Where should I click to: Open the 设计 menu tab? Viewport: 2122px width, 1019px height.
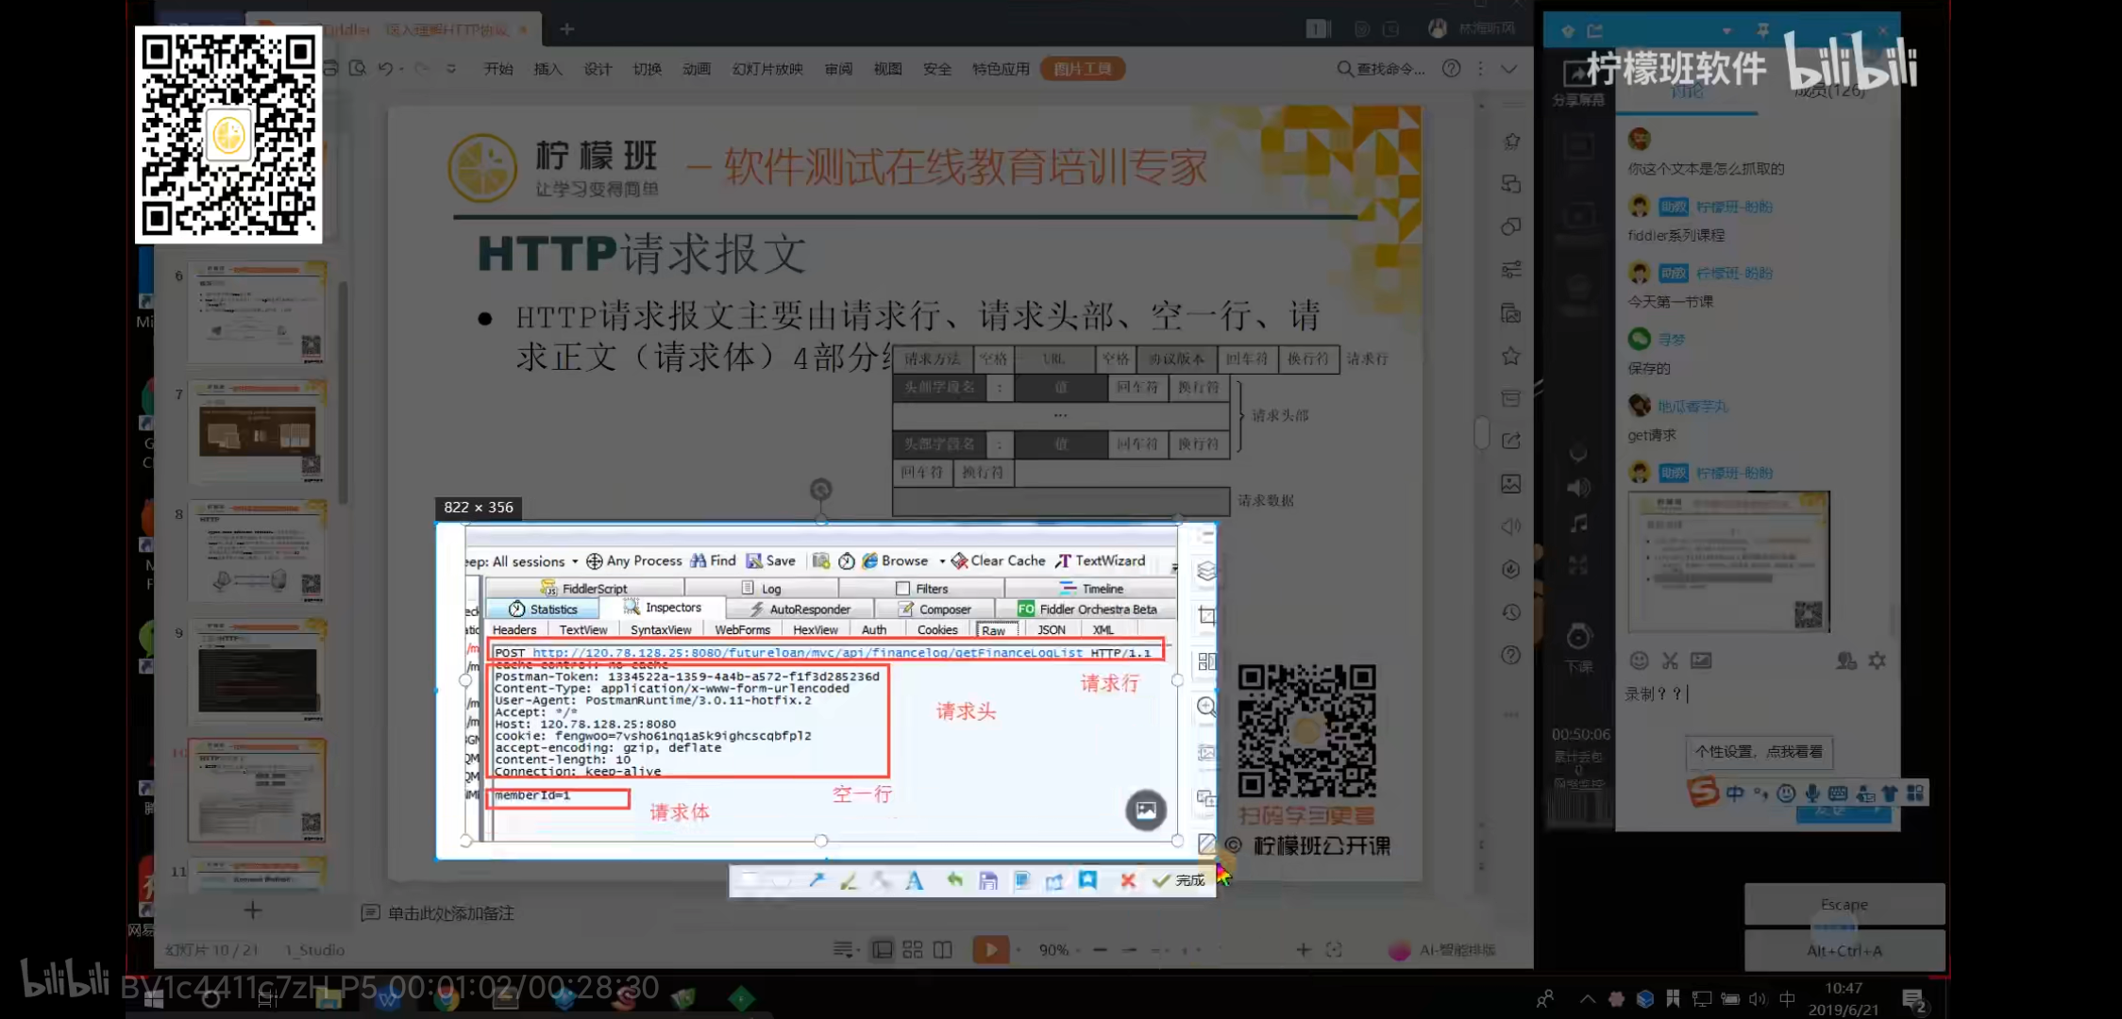click(598, 68)
